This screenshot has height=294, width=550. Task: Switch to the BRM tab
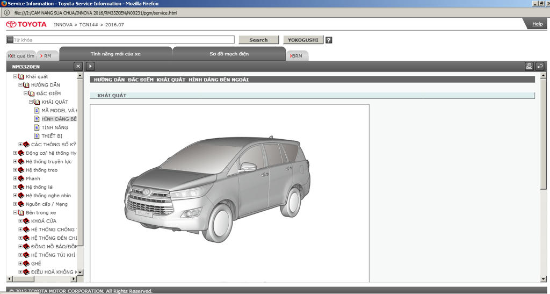coord(296,56)
